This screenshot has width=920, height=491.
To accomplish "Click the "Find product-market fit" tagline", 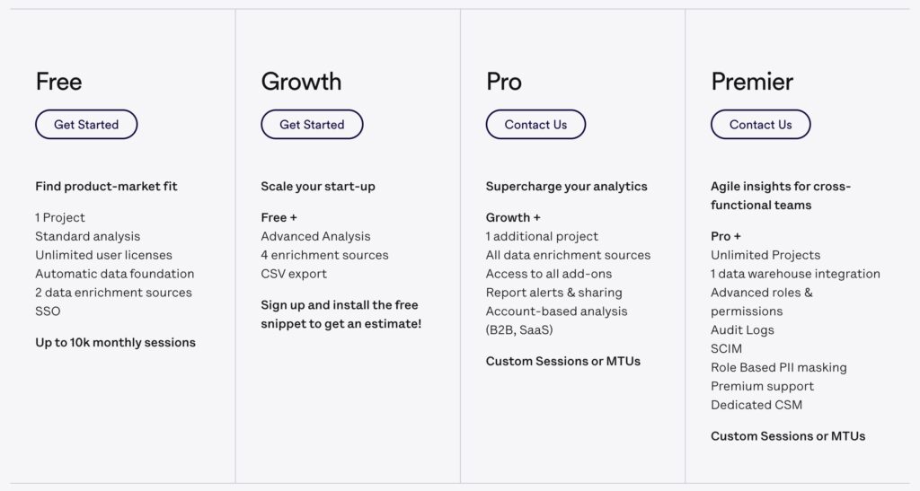I will 106,187.
